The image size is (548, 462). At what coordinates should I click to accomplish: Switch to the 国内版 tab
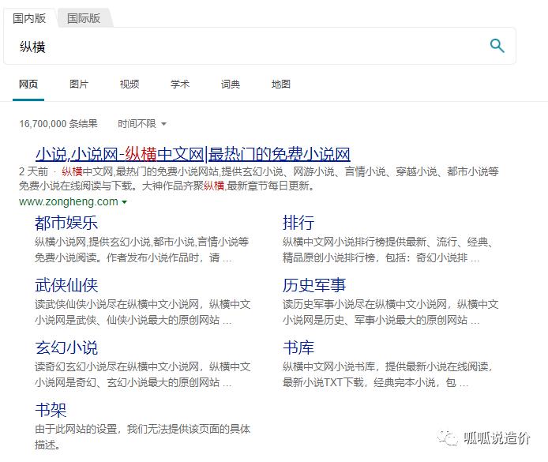29,18
